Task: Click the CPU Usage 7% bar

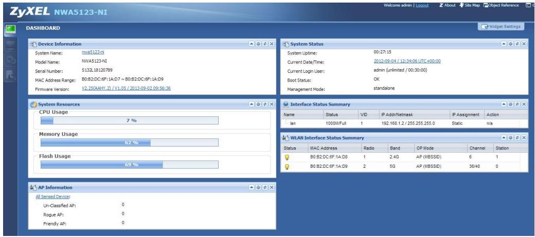Action: click(x=129, y=121)
